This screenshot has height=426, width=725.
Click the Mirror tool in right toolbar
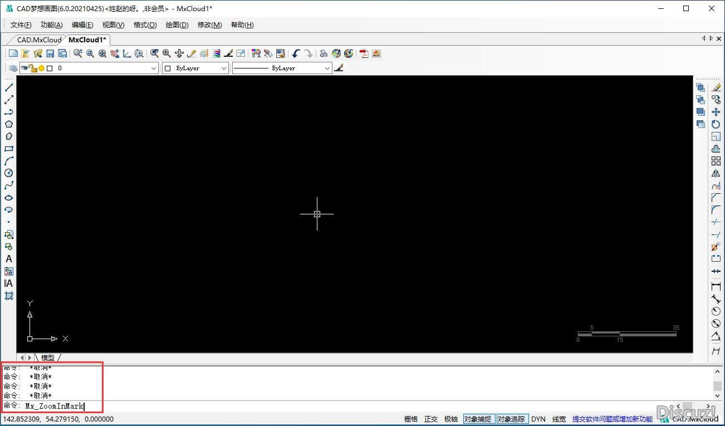(716, 173)
